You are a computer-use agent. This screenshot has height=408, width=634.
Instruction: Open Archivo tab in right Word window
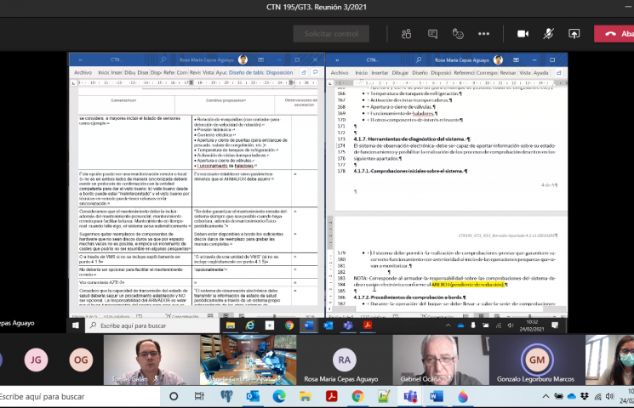(340, 73)
